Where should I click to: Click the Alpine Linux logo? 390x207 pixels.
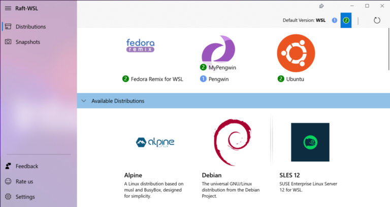pos(155,142)
